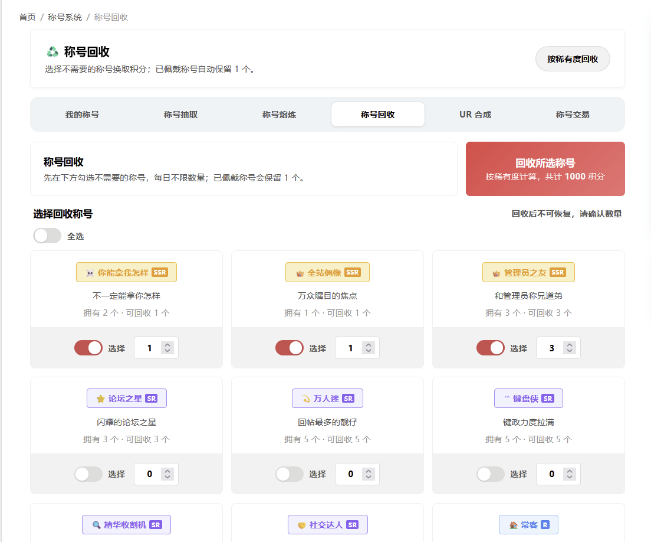Click the 论坛之星 quantity input field

(156, 474)
